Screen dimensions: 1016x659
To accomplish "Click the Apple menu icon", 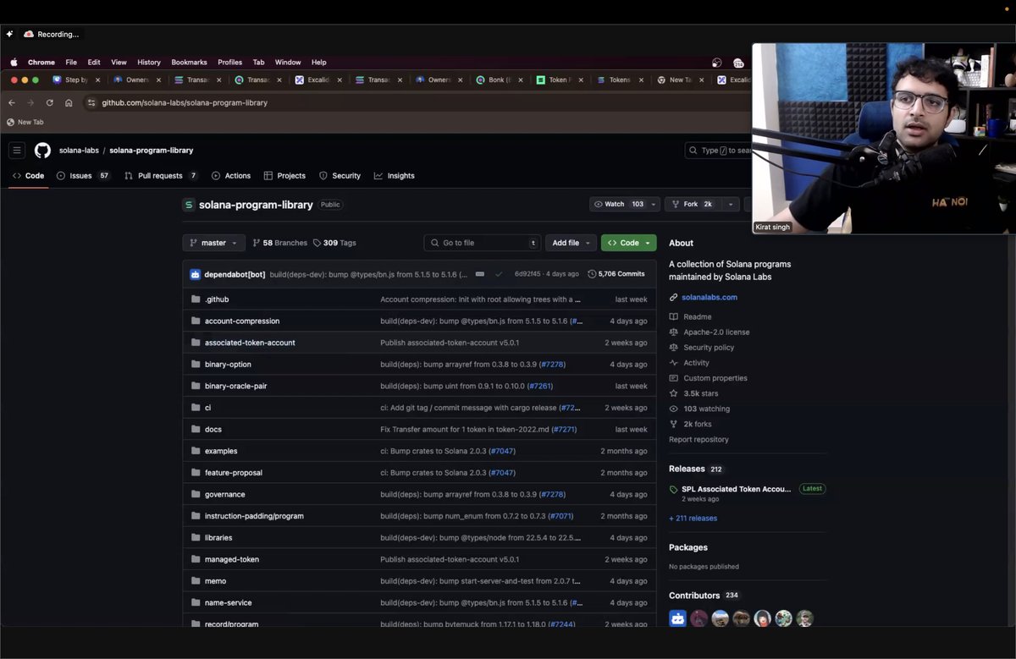I will click(14, 63).
